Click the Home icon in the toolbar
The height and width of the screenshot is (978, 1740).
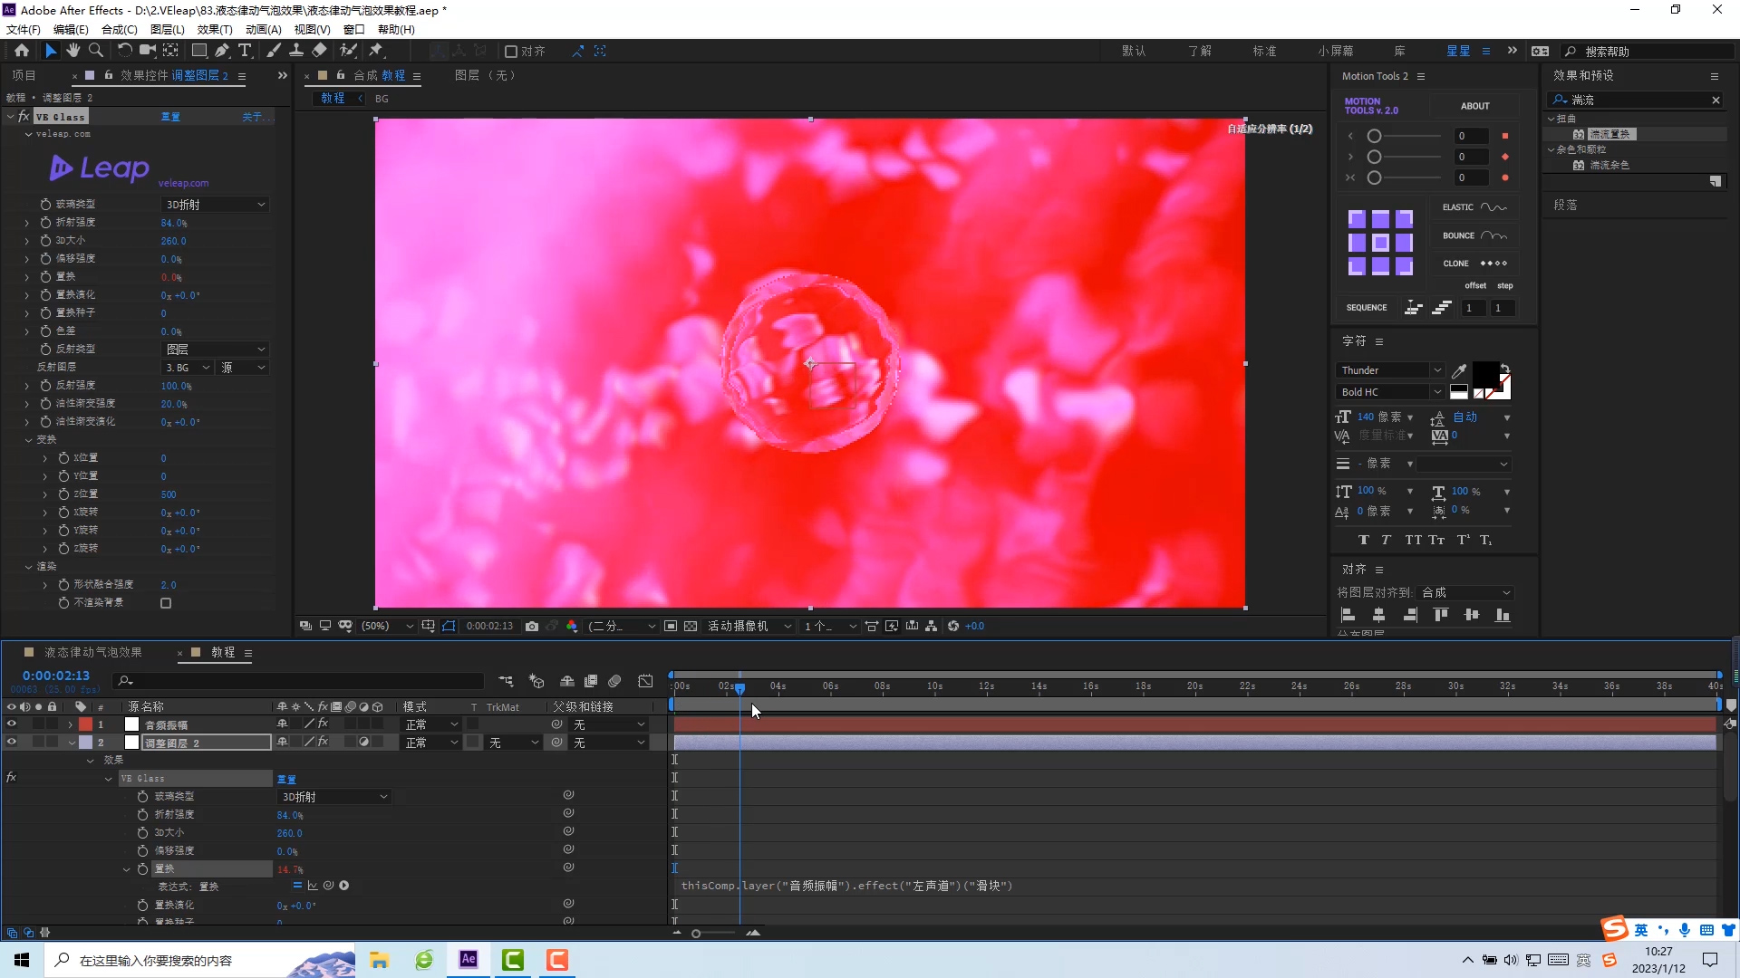click(22, 51)
